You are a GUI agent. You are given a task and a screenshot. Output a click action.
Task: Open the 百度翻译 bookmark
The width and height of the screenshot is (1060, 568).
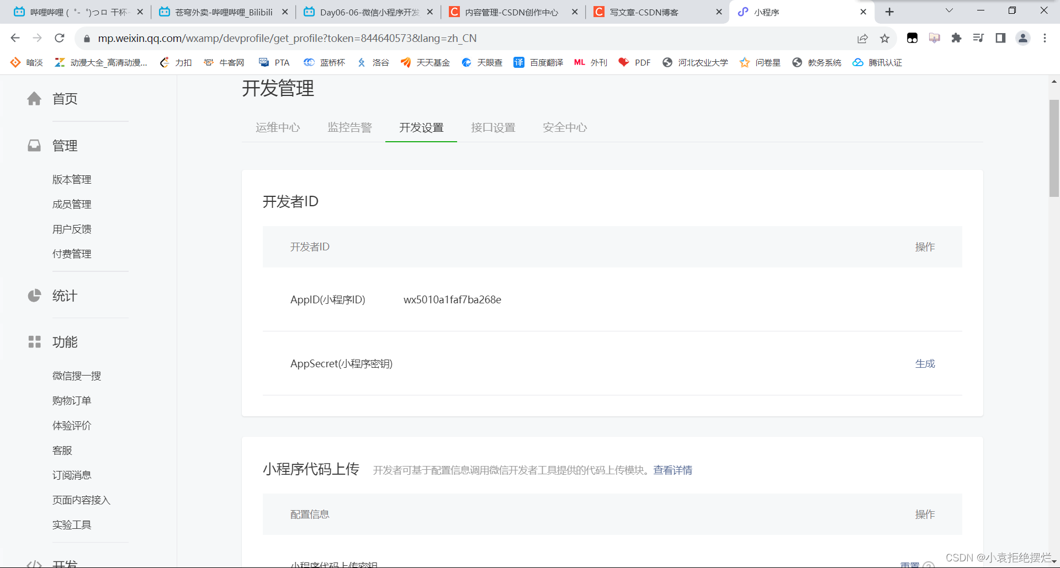(x=538, y=62)
